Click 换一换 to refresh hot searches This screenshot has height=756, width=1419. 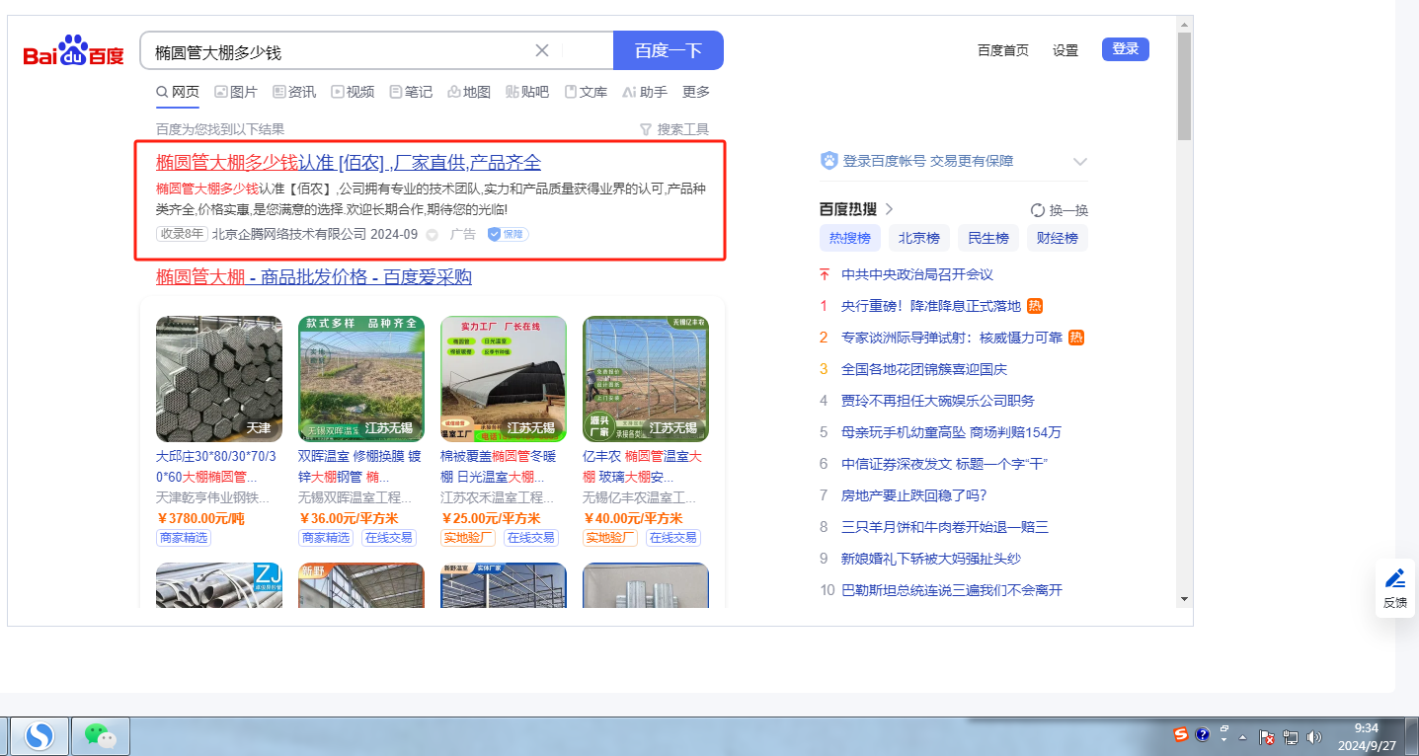click(x=1060, y=210)
